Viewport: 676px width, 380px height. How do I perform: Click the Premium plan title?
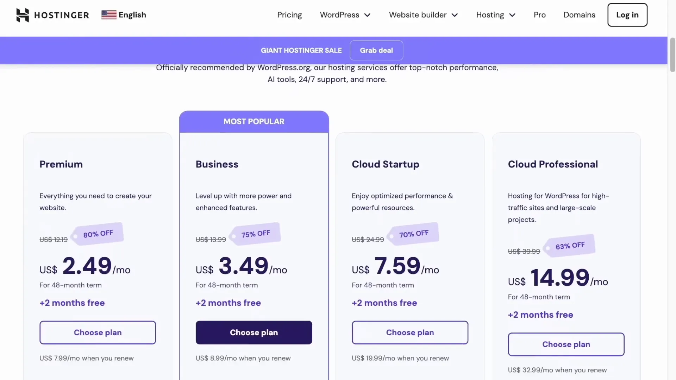61,164
